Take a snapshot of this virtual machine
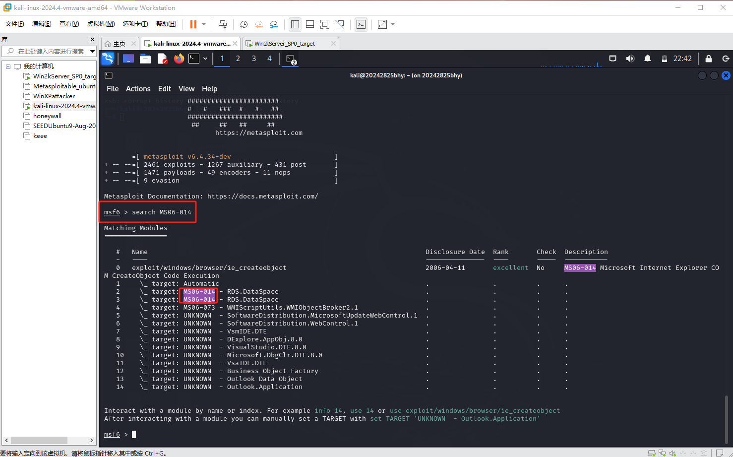 tap(244, 24)
